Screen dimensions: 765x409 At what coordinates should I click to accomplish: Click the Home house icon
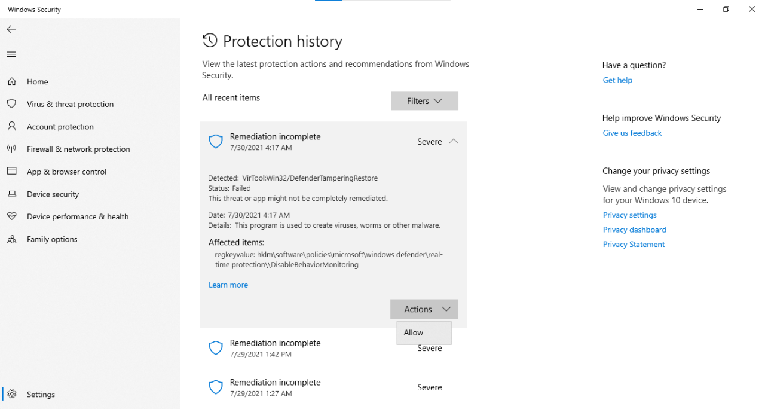click(12, 81)
